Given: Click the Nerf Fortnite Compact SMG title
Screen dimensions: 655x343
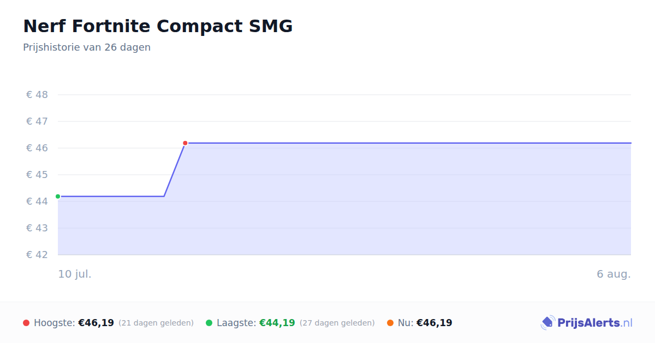Looking at the screenshot, I should (x=158, y=26).
